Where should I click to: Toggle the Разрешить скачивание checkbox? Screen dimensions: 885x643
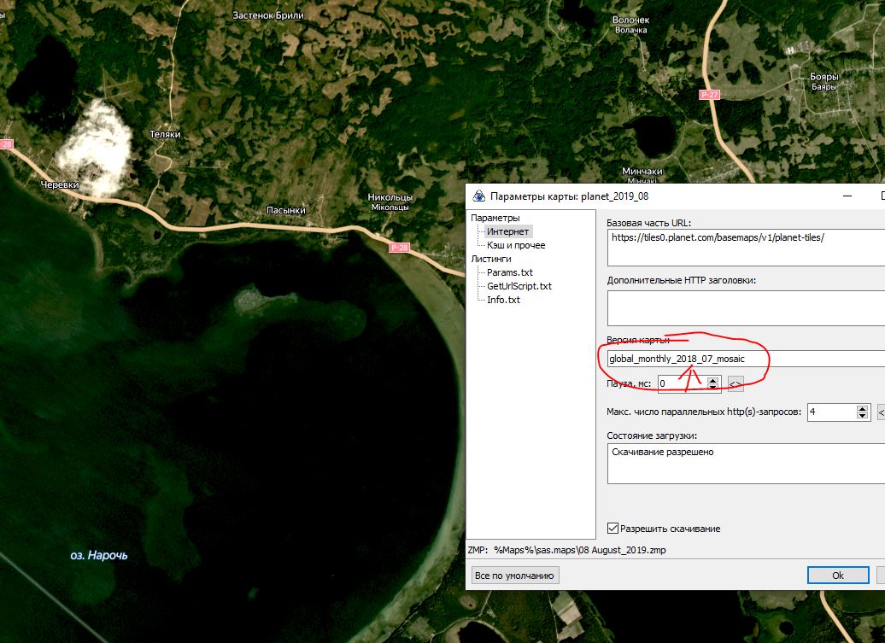point(612,529)
